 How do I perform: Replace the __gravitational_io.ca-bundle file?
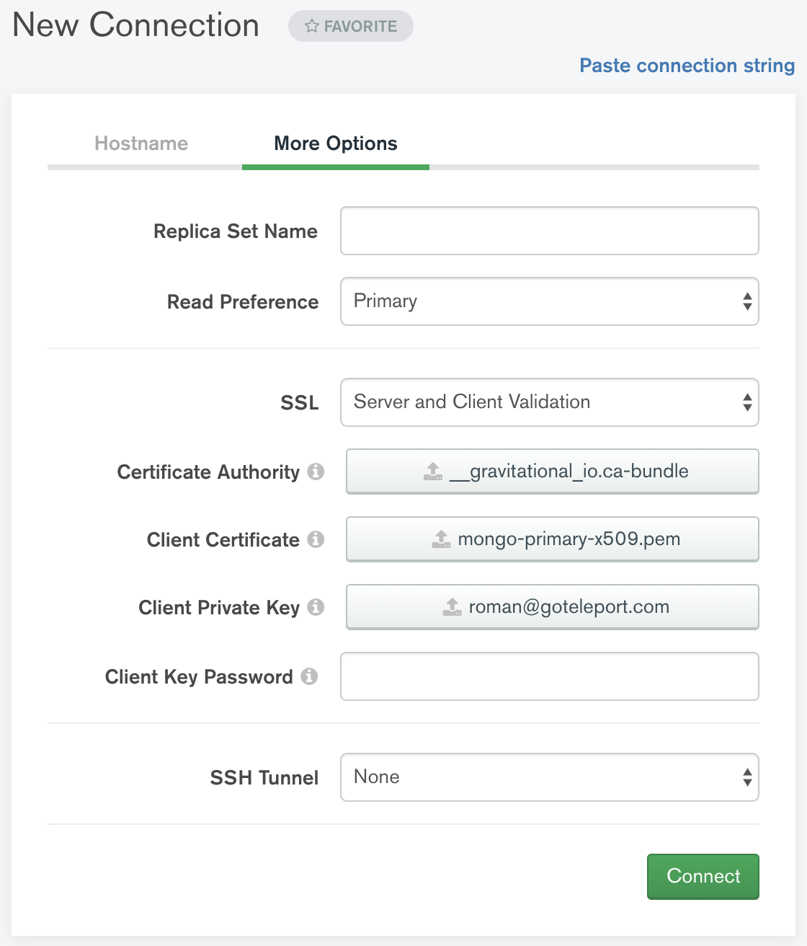(x=552, y=472)
